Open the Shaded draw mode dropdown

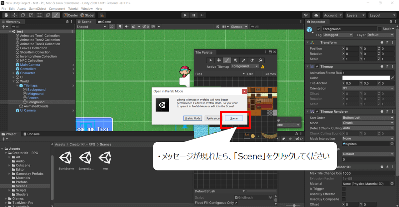click(91, 27)
